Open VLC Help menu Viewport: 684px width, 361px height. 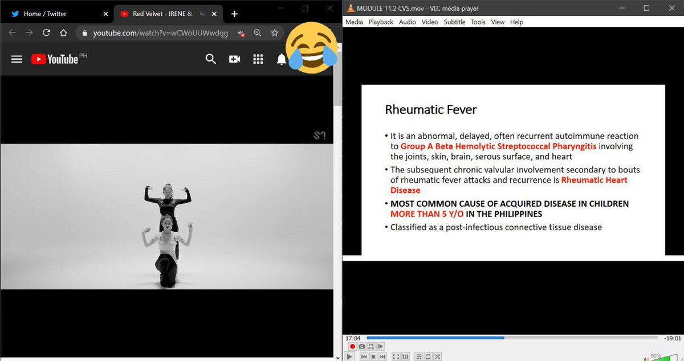[516, 22]
